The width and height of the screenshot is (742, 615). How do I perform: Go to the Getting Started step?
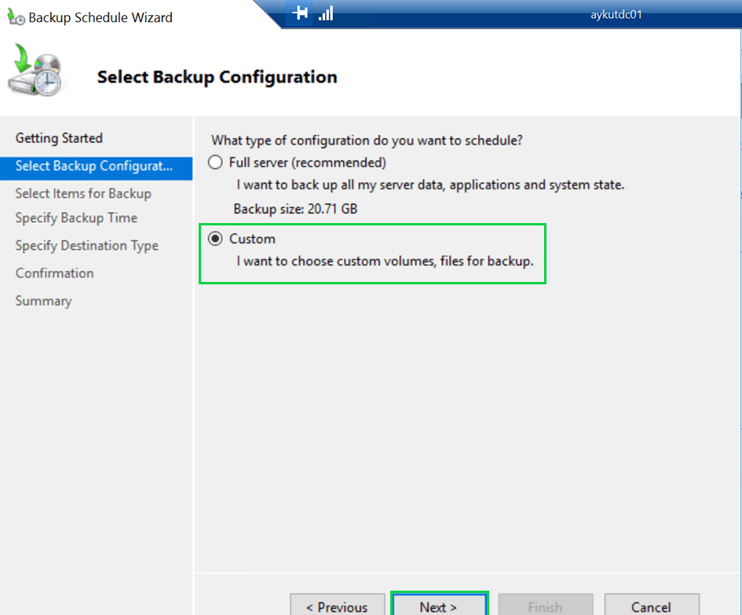pyautogui.click(x=59, y=138)
